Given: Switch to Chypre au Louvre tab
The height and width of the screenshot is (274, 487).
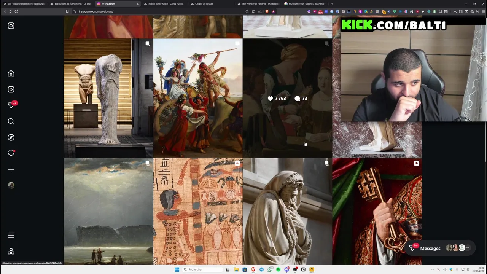Looking at the screenshot, I should [212, 4].
